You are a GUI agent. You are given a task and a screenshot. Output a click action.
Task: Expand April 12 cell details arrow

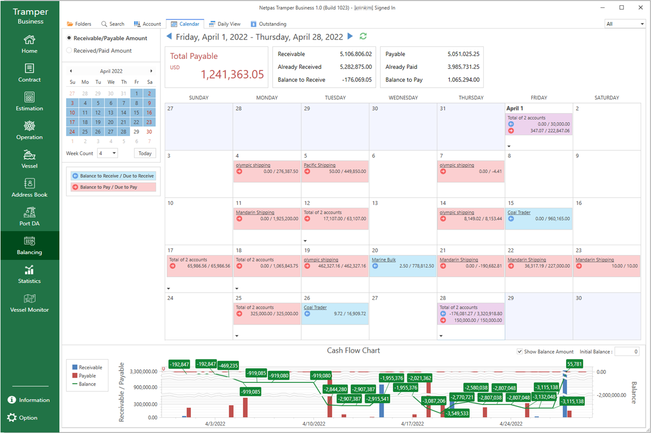305,241
